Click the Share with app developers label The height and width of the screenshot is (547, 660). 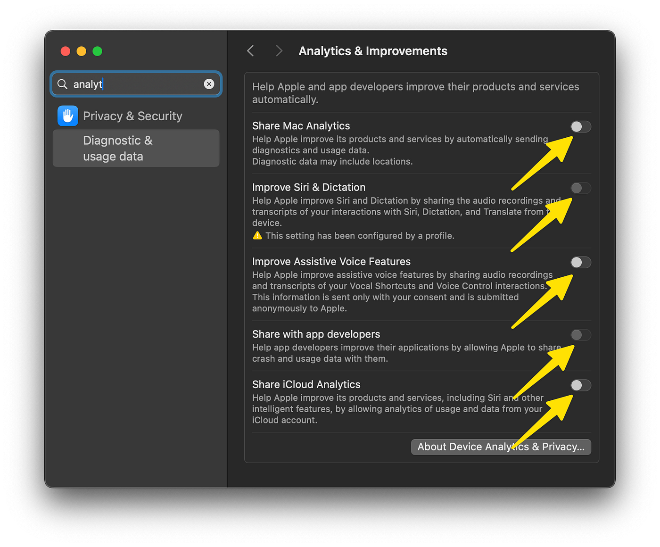316,334
